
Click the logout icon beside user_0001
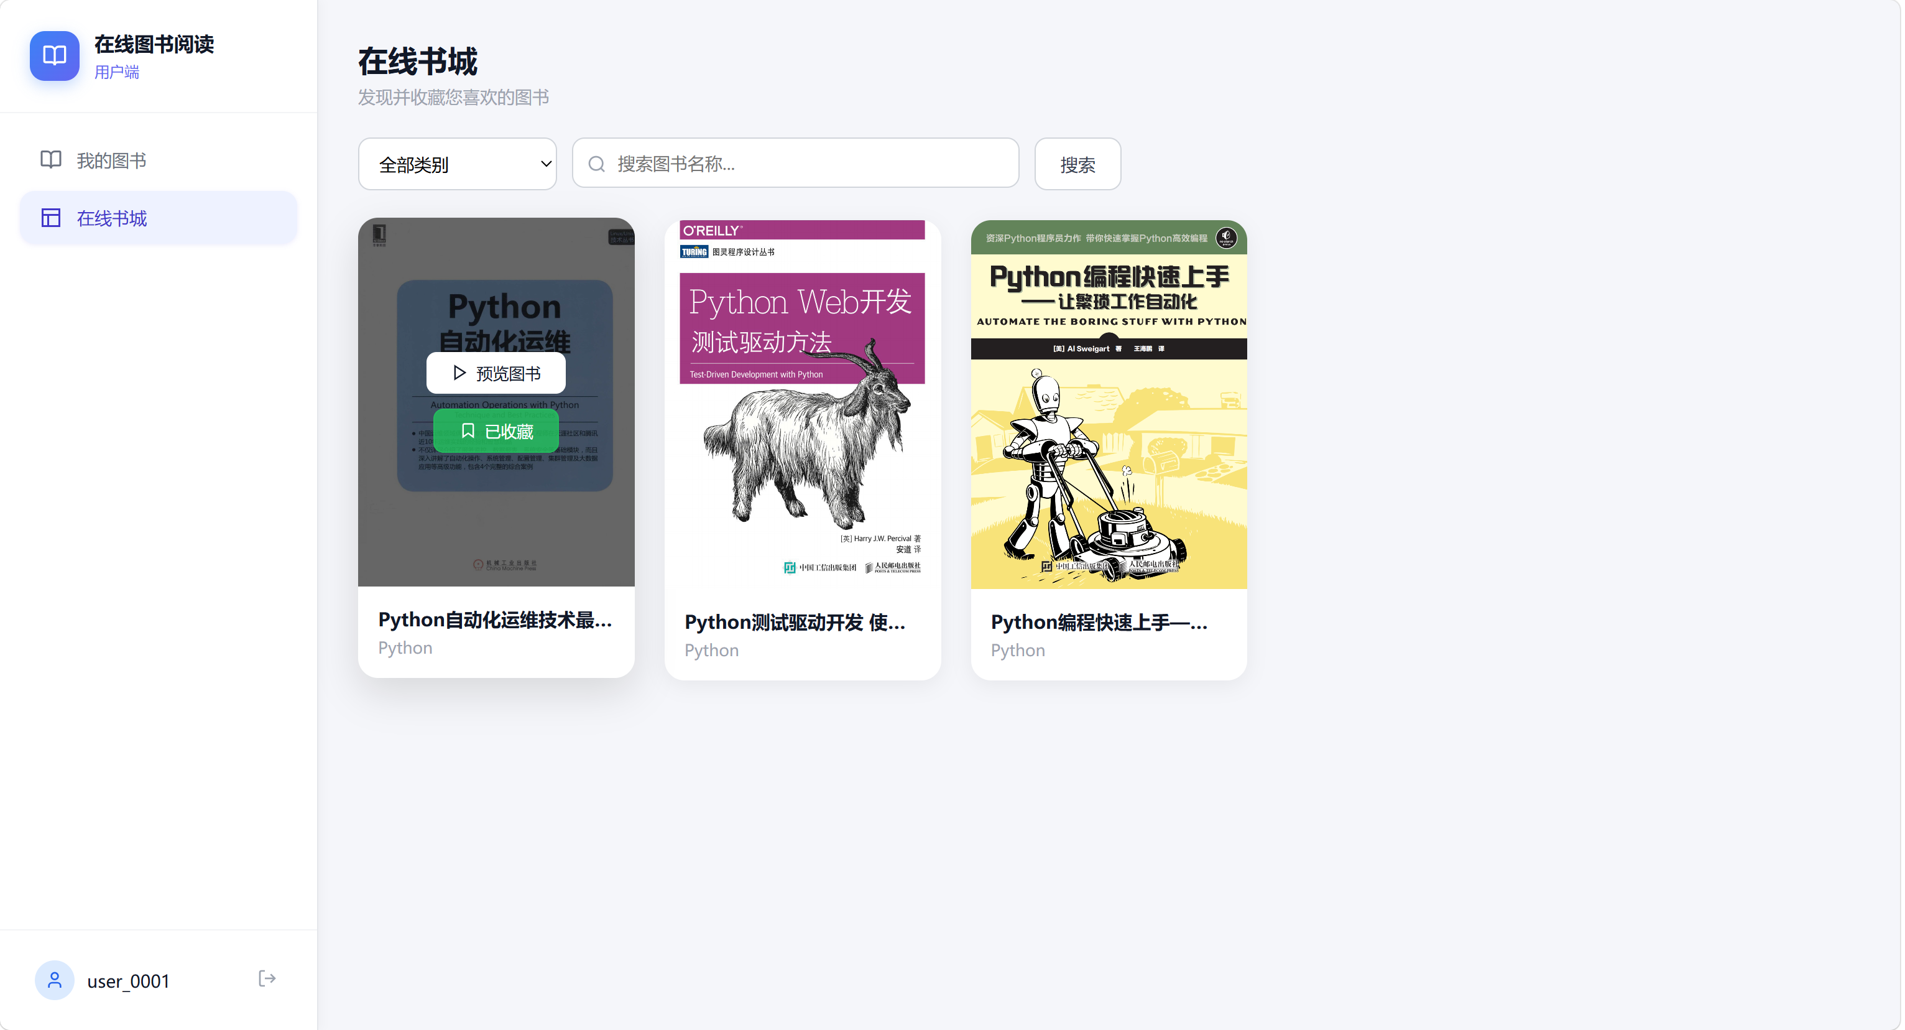point(267,979)
